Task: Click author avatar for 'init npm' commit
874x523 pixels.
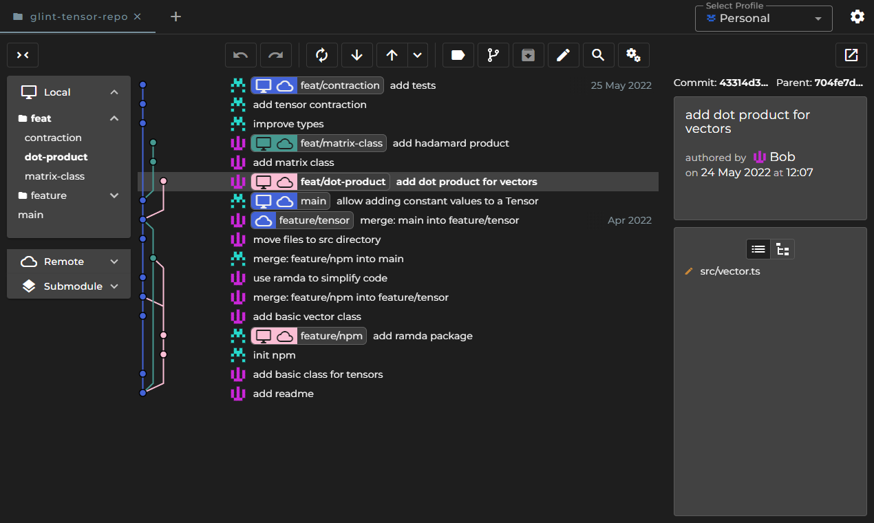Action: click(238, 355)
